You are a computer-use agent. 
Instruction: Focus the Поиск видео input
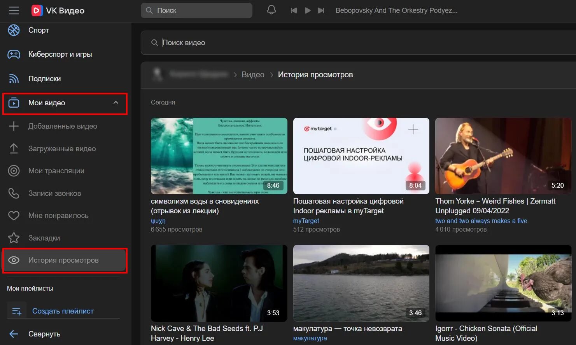[x=358, y=43]
